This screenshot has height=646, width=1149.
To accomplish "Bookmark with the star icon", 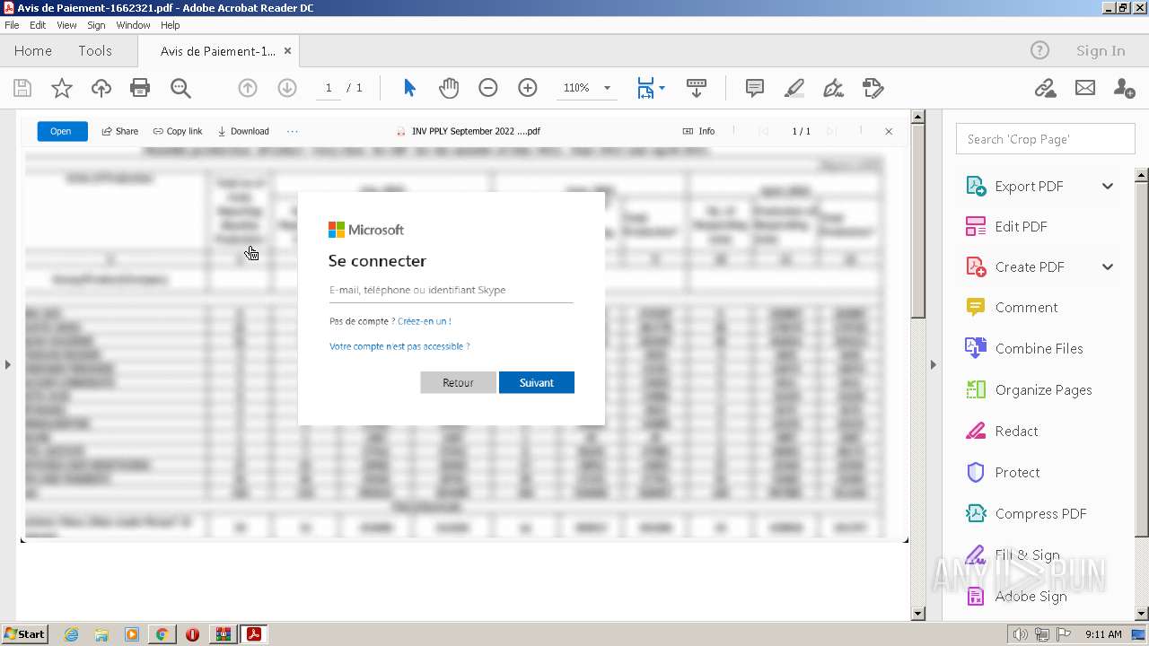I will 62,88.
